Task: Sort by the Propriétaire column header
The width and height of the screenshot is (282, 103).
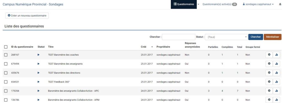Action: tap(163, 47)
